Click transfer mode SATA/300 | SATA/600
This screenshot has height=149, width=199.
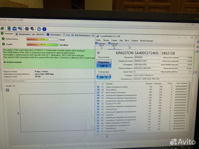(x=146, y=68)
